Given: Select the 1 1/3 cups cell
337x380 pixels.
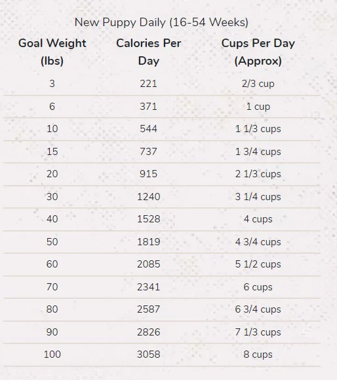Looking at the screenshot, I should (258, 129).
